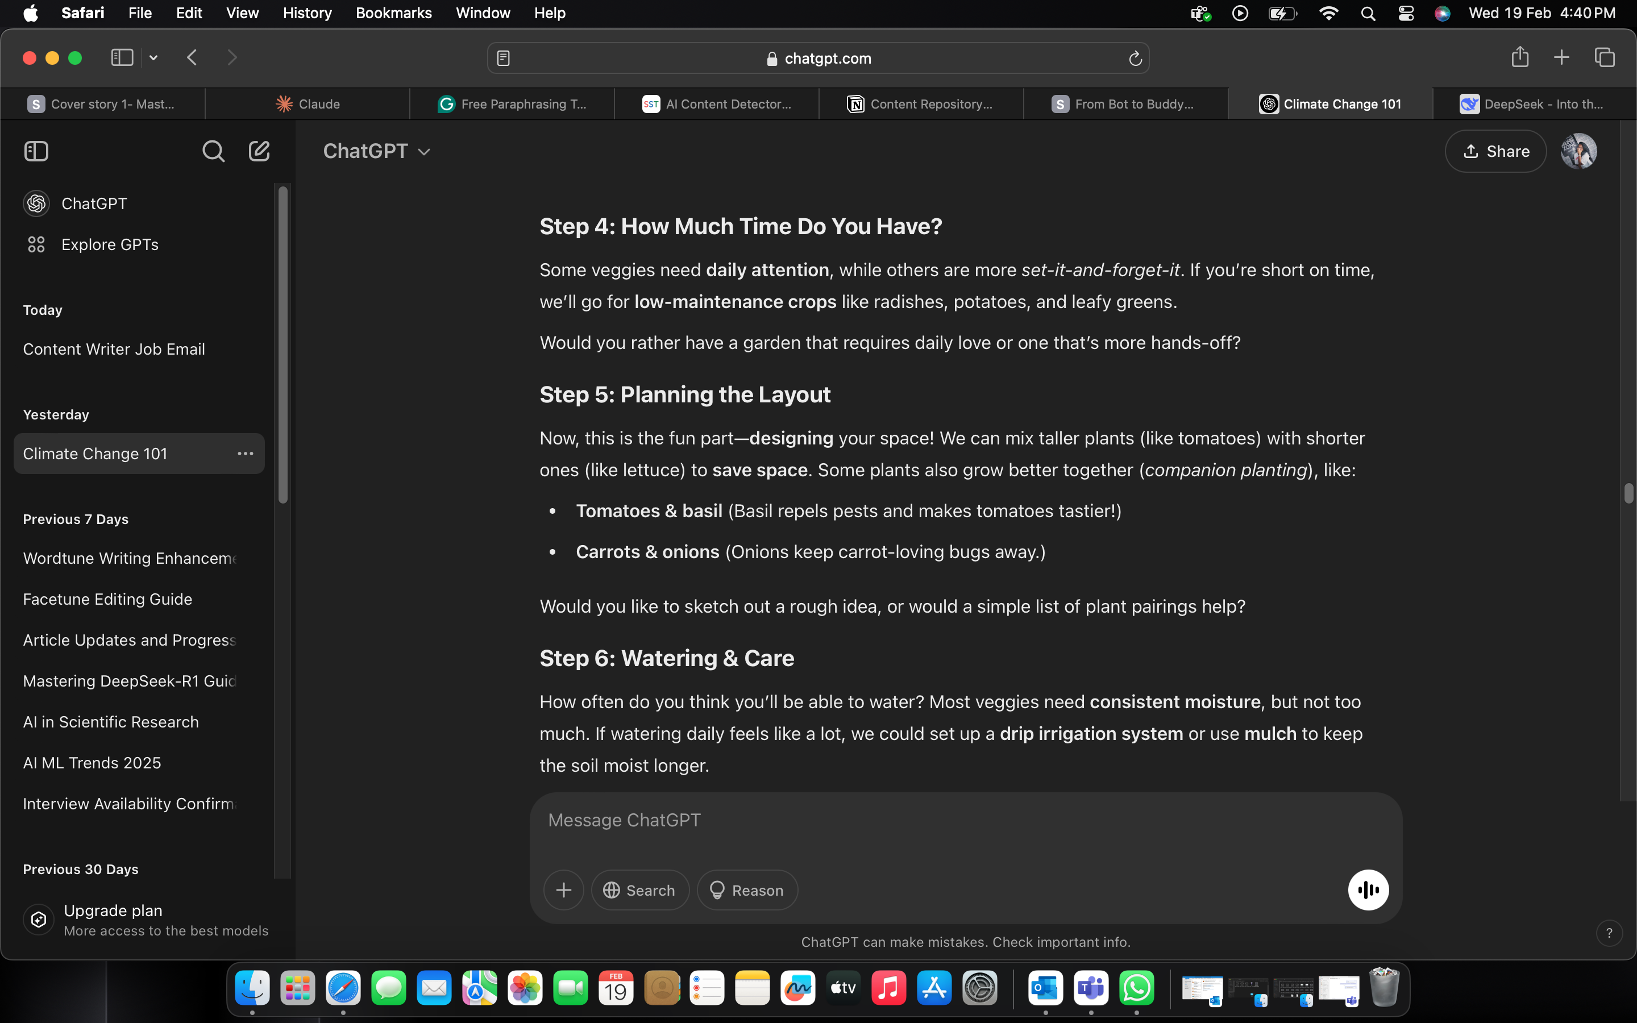The width and height of the screenshot is (1637, 1023).
Task: Open options for Climate Change 101 chat
Action: tap(245, 454)
